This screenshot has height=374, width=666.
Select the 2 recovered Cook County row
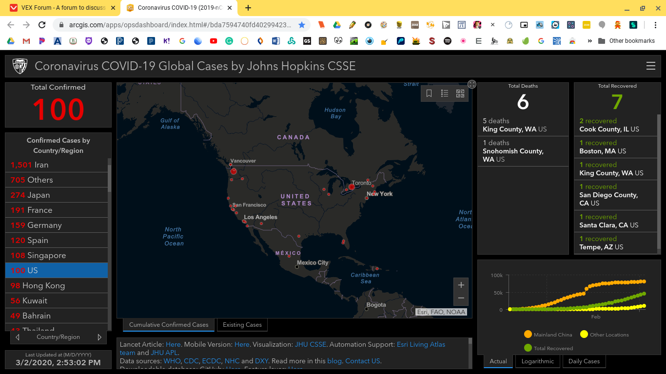tap(616, 125)
